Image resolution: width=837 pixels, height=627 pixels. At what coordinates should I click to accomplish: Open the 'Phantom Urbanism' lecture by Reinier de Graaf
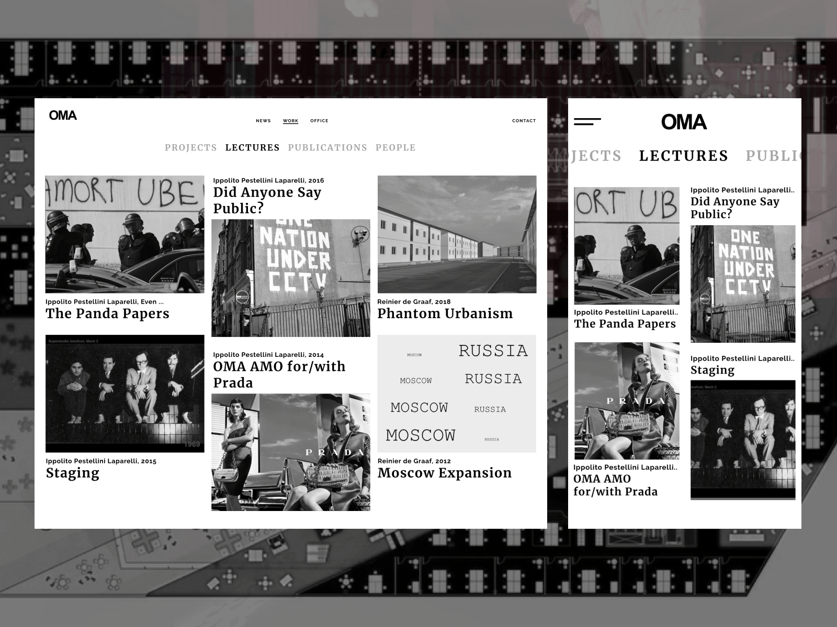click(x=445, y=313)
